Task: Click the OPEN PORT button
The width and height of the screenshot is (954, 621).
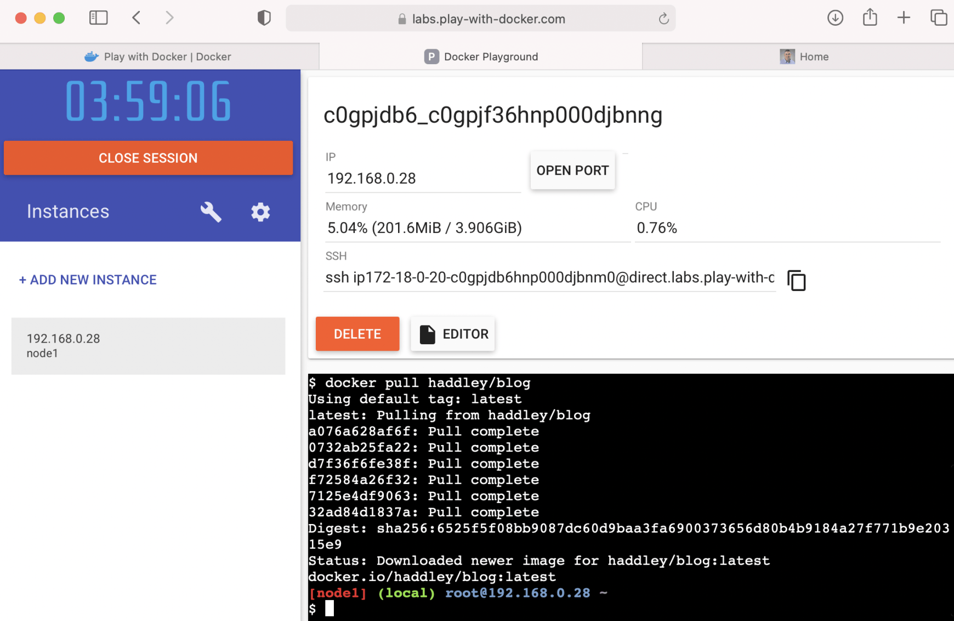Action: [x=572, y=170]
